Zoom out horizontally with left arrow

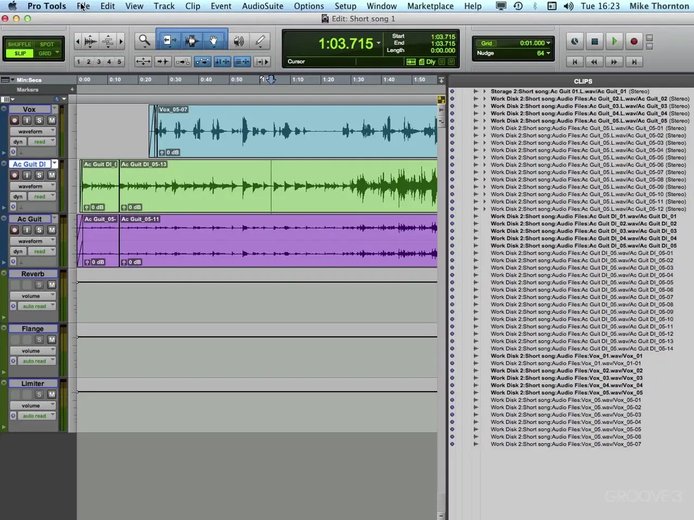coord(78,41)
